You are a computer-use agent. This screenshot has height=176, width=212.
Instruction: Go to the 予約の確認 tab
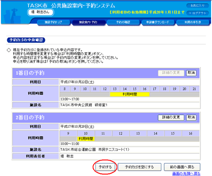[x=123, y=22]
